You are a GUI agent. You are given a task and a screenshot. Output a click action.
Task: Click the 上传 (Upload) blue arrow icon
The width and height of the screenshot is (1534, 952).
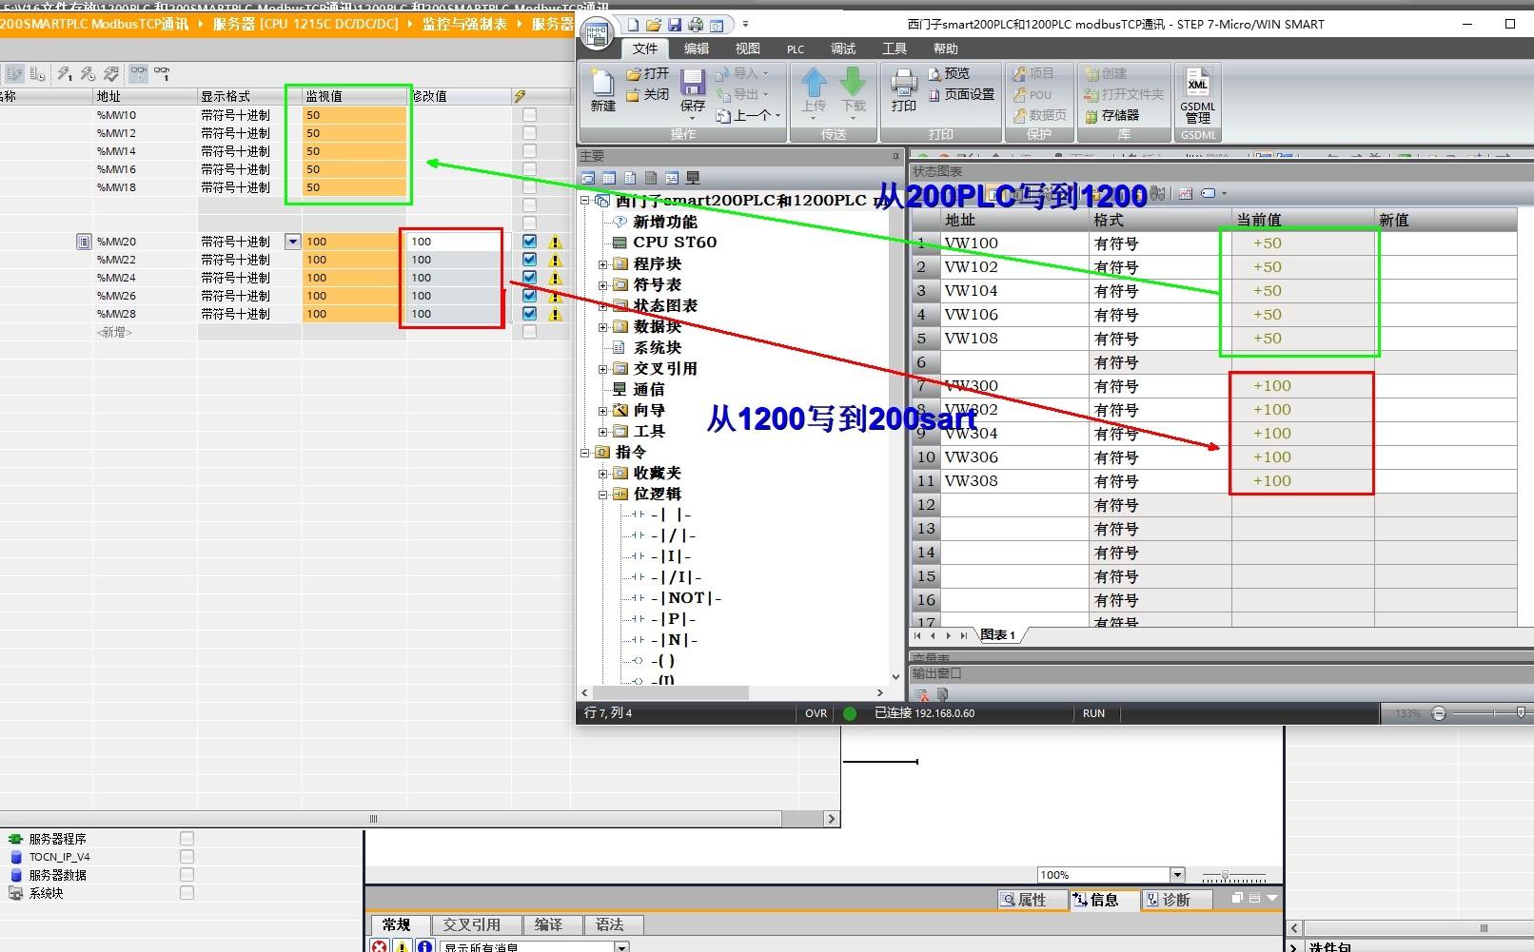pos(814,83)
